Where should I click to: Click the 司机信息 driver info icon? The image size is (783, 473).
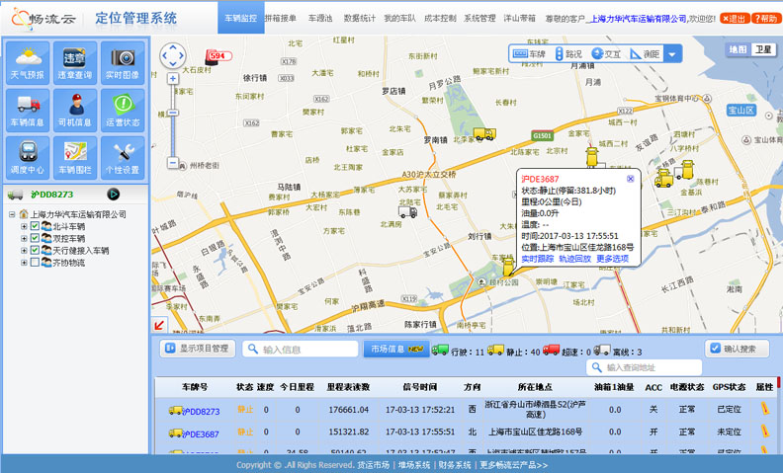[75, 109]
